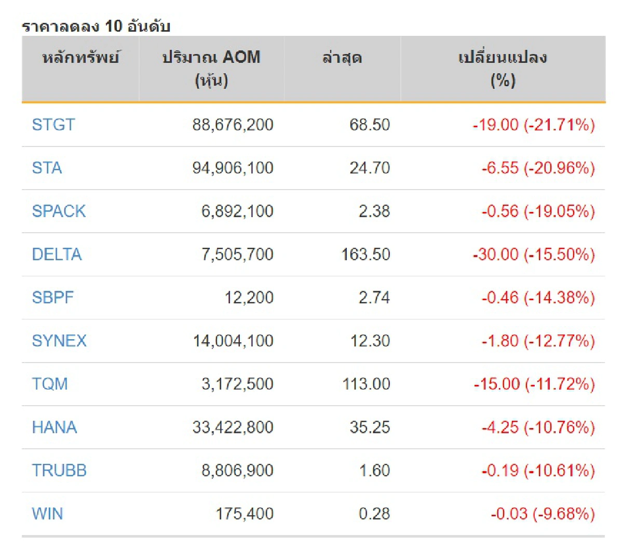Select the TQM stock symbol
Image resolution: width=623 pixels, height=548 pixels.
[x=50, y=384]
